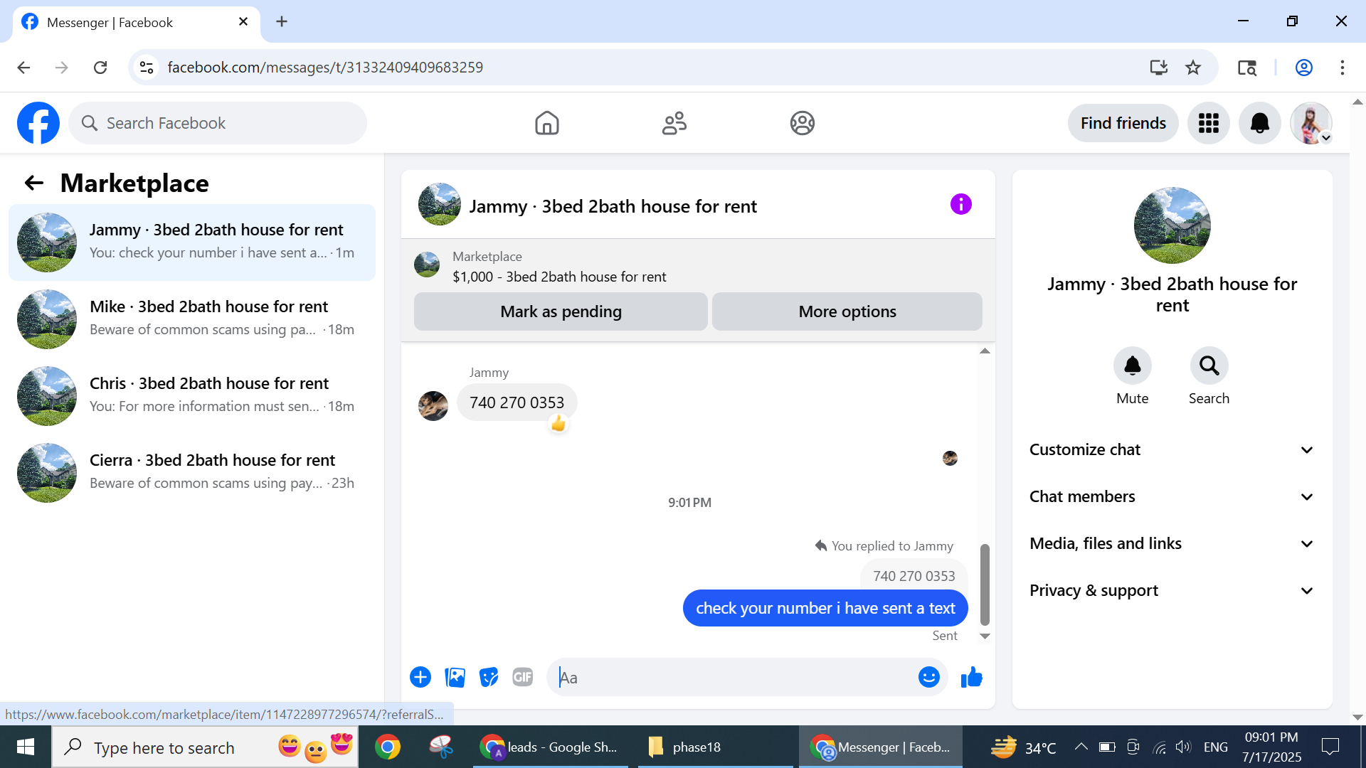Viewport: 1366px width, 768px height.
Task: Open the Groups icon in top navigation
Action: click(802, 123)
